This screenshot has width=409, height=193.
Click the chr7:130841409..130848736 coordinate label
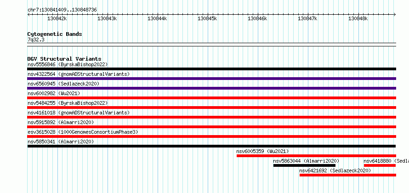point(62,10)
